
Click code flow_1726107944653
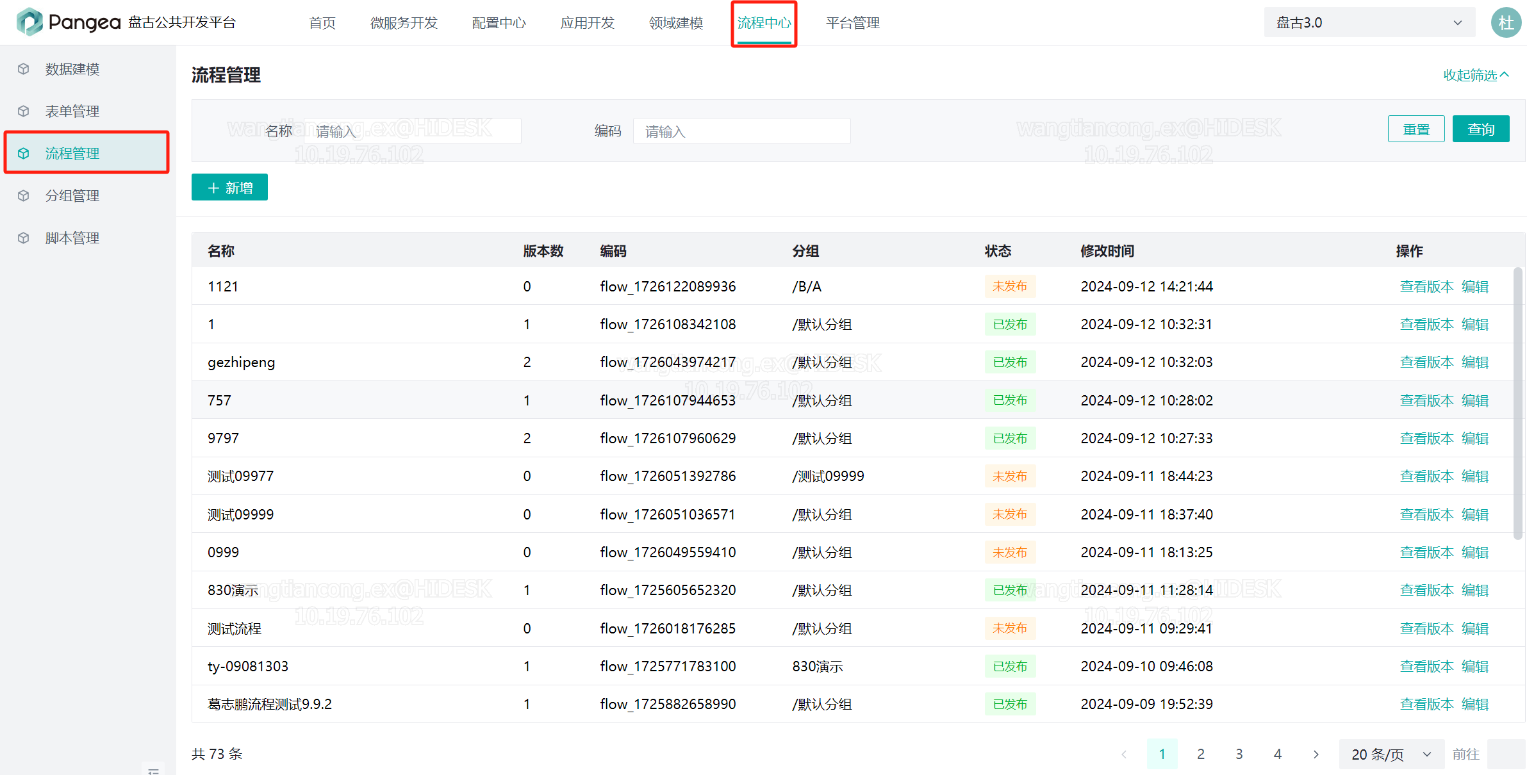[x=668, y=400]
